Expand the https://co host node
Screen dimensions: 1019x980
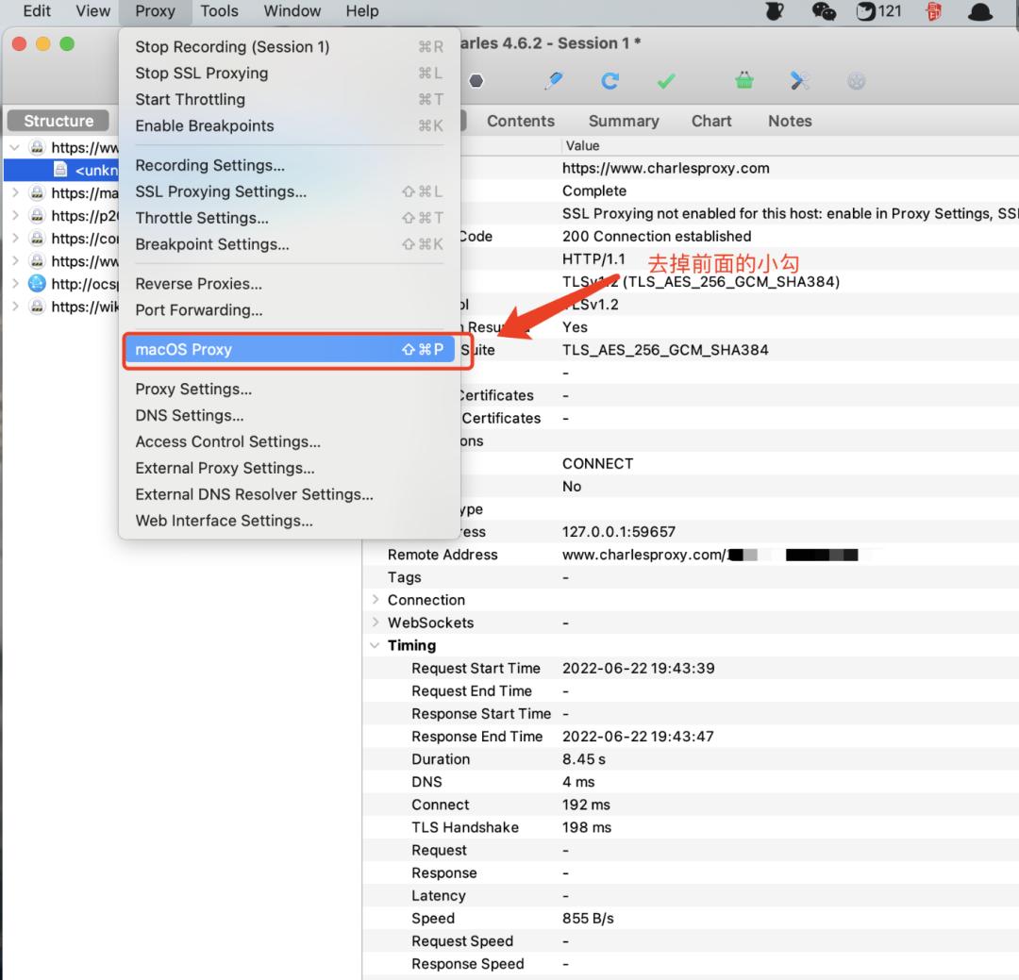click(15, 238)
